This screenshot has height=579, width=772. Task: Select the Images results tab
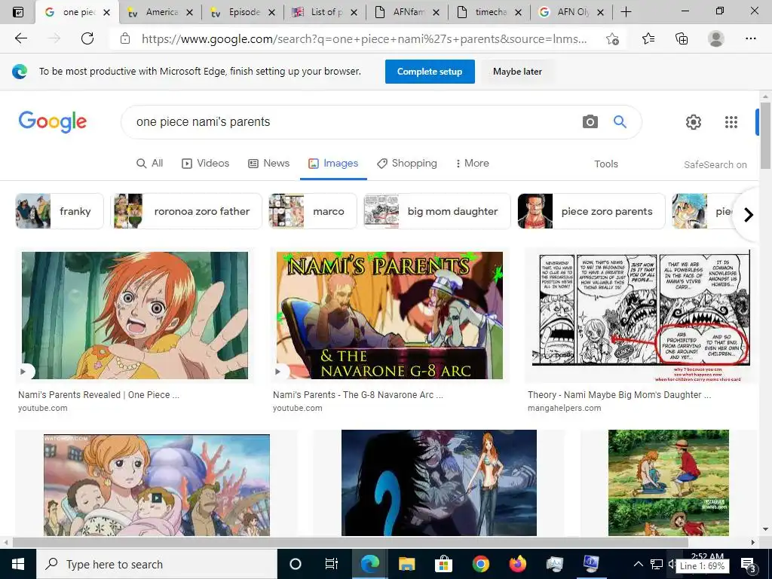[x=333, y=164]
